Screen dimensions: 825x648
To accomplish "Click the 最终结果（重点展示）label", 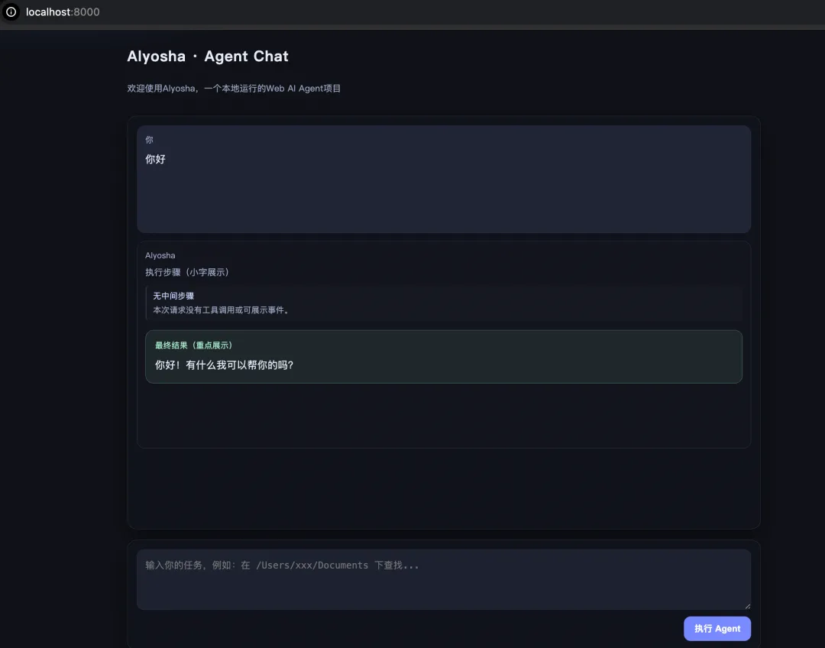I will coord(193,345).
